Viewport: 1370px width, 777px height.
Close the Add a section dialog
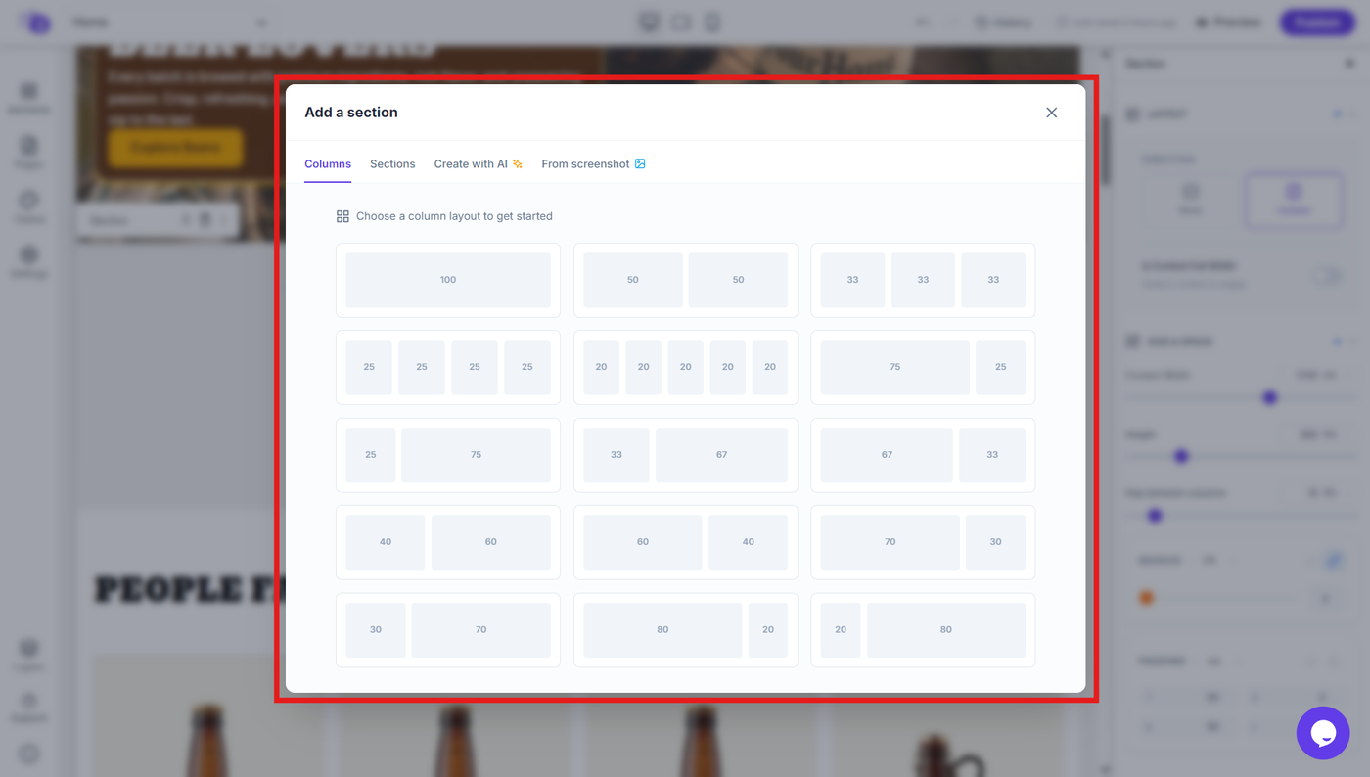pyautogui.click(x=1051, y=113)
